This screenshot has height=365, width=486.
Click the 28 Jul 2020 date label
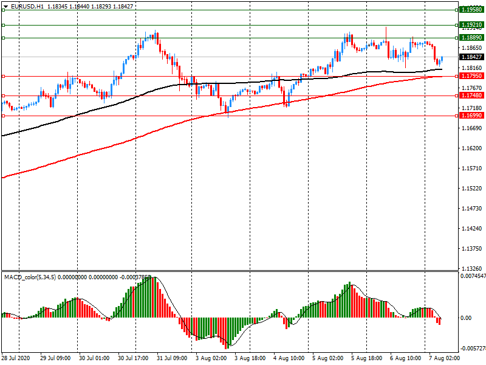coord(16,358)
